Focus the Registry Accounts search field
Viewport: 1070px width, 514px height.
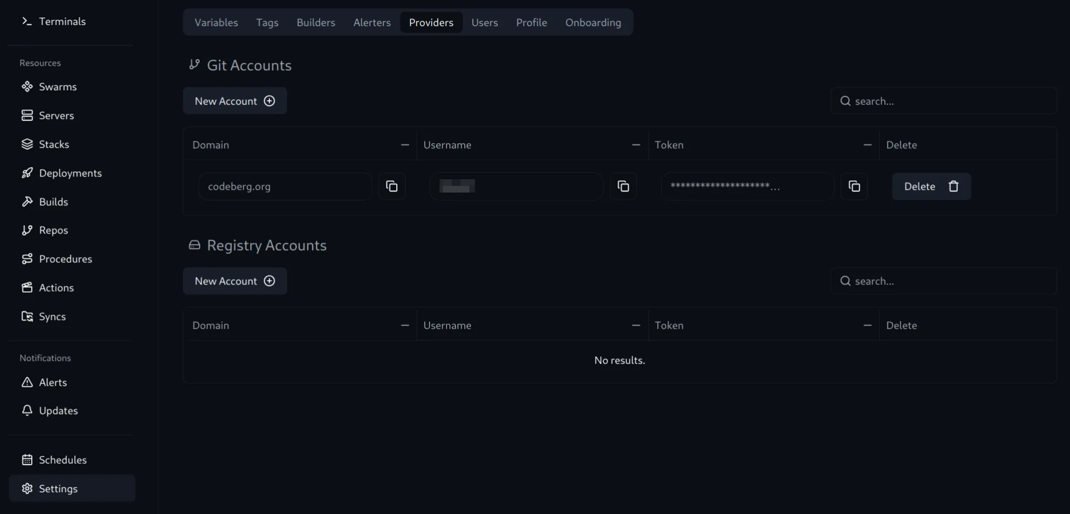pyautogui.click(x=944, y=281)
